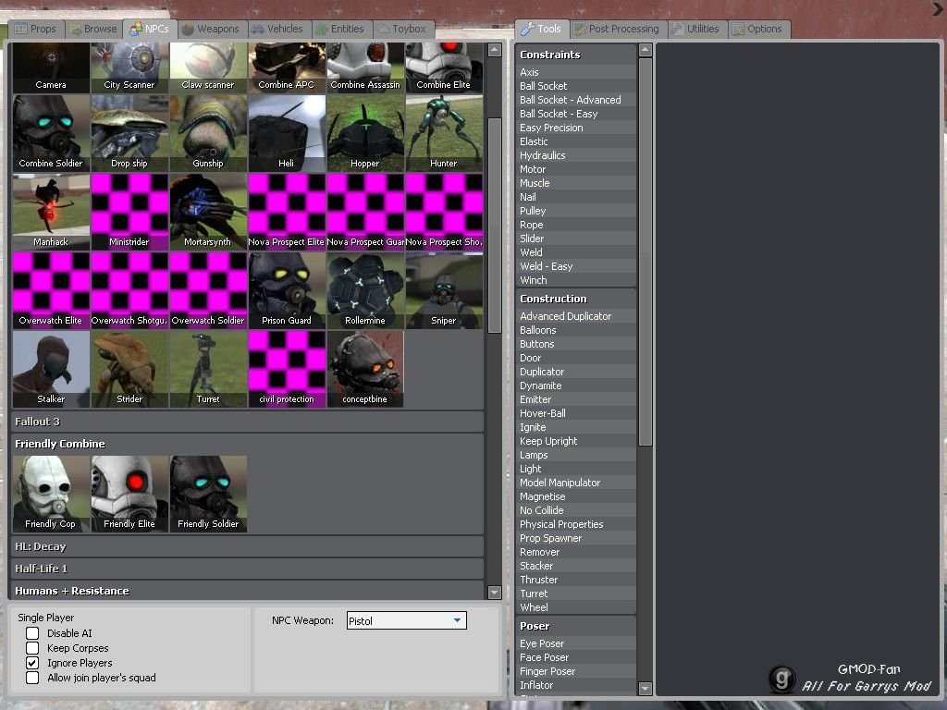Viewport: 947px width, 710px height.
Task: Click the Ministrider icon
Action: (x=129, y=212)
